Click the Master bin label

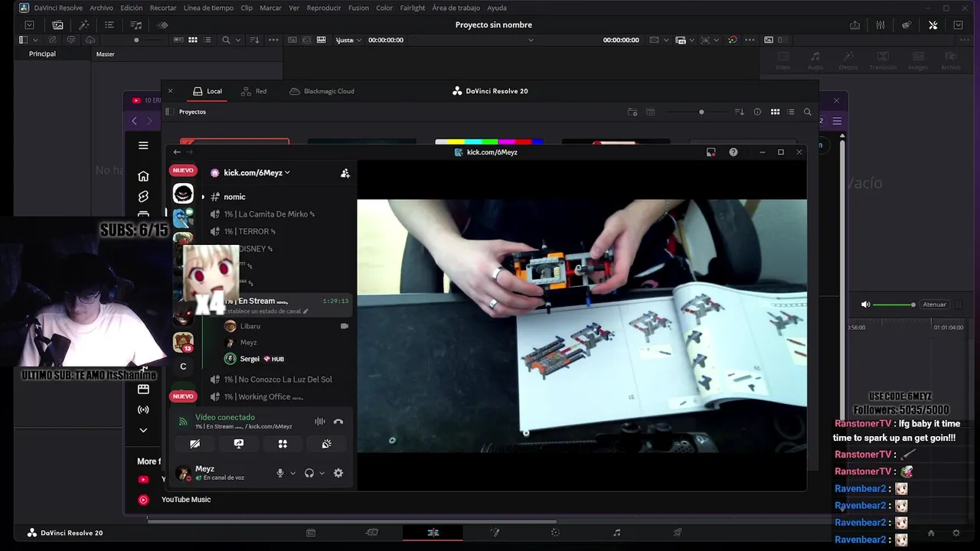(105, 54)
